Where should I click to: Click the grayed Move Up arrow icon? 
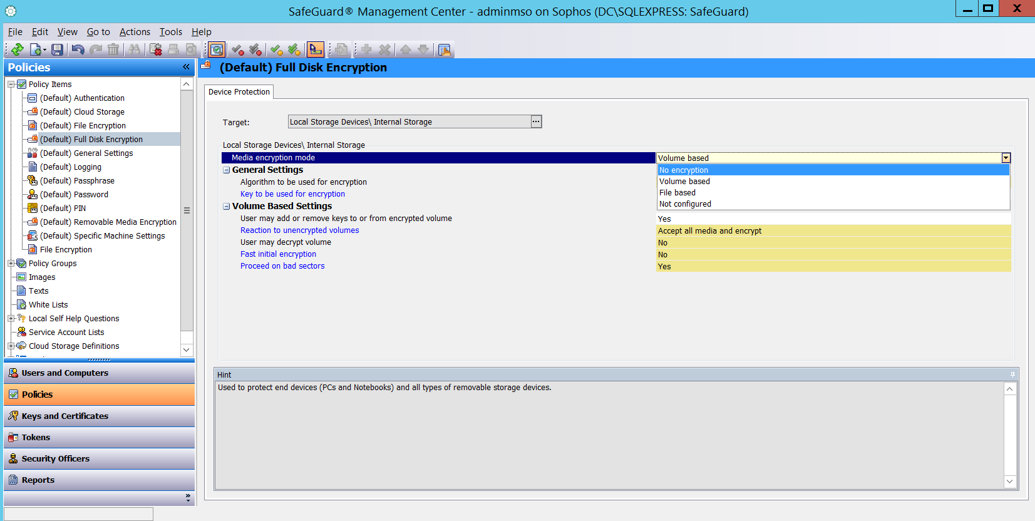coord(406,49)
